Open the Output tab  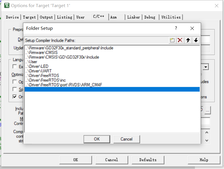(x=46, y=17)
